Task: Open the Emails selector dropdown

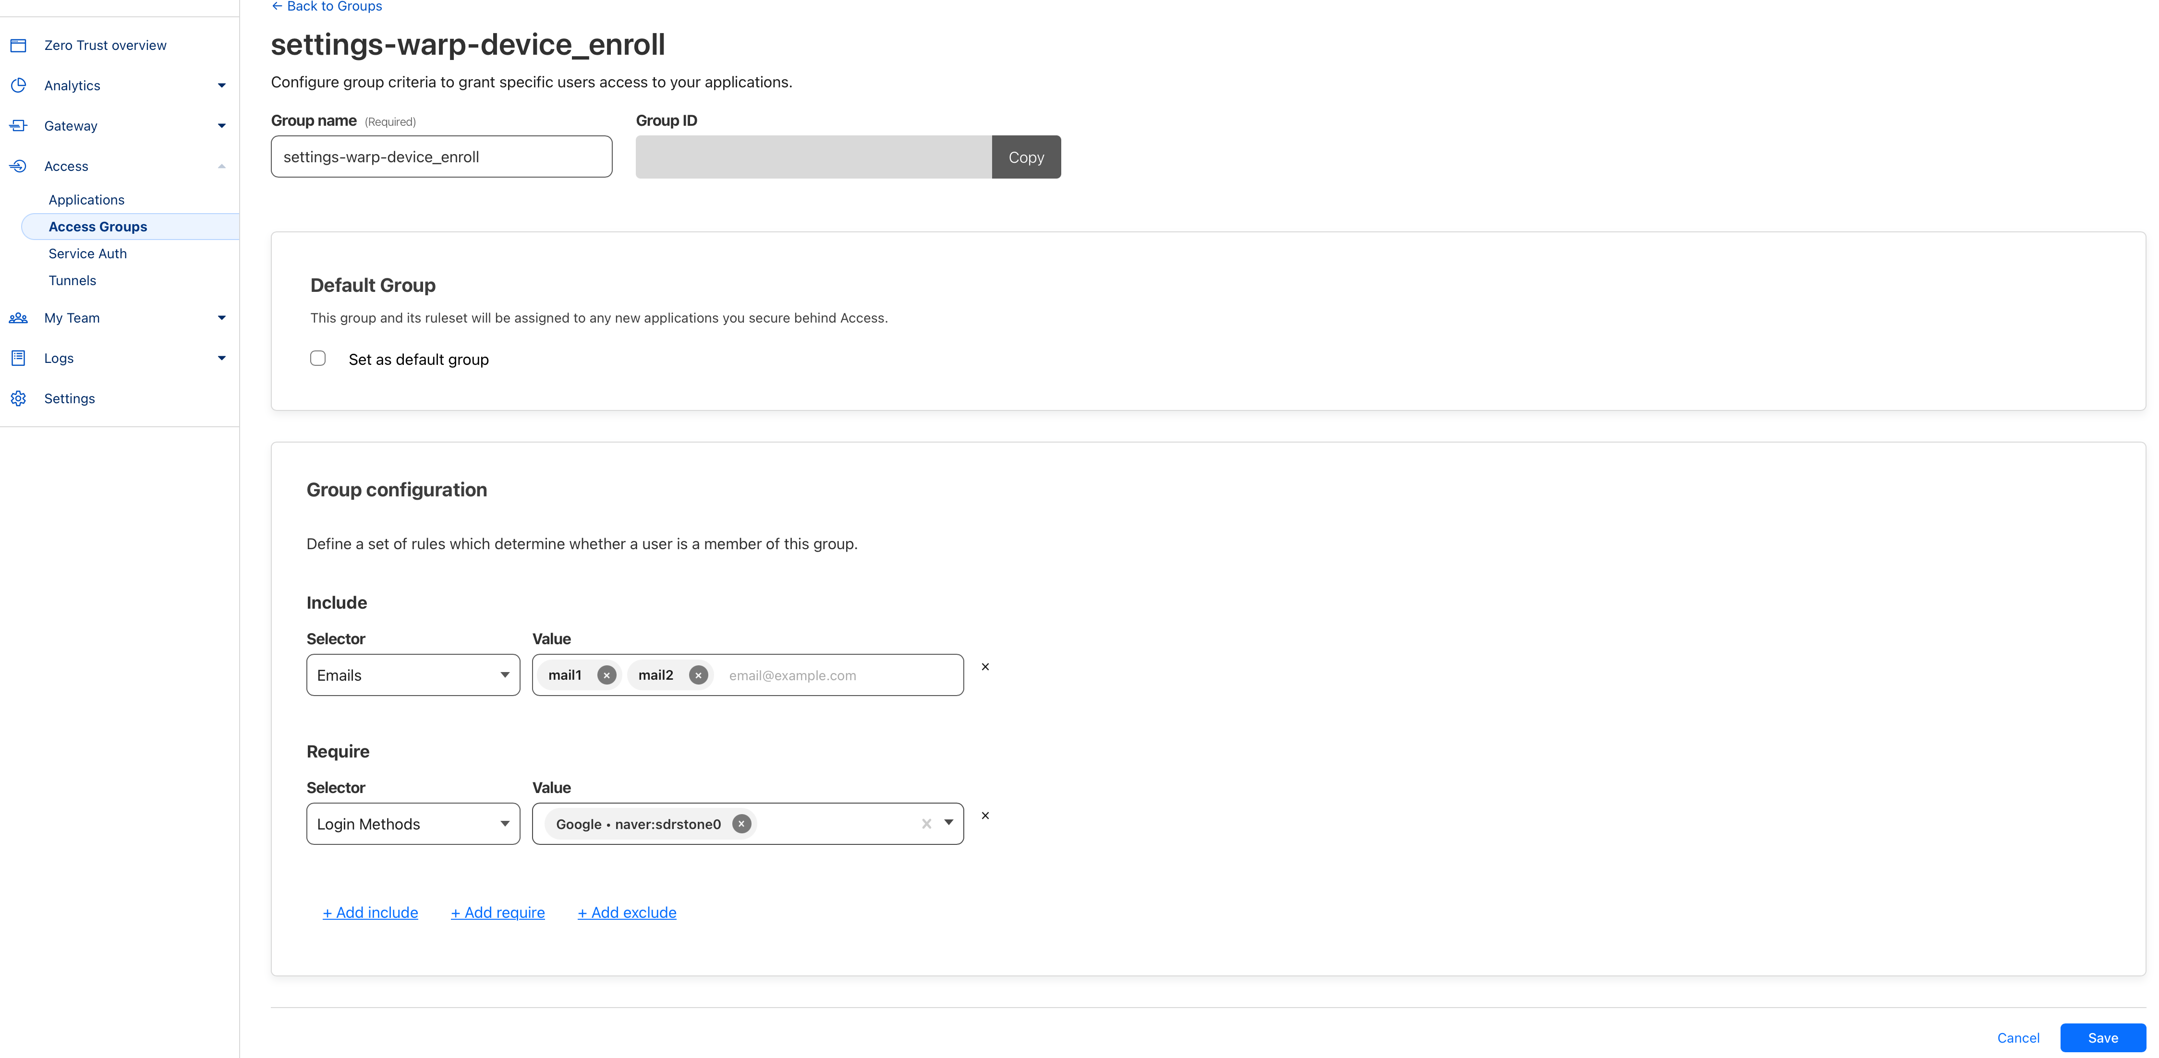Action: (412, 674)
